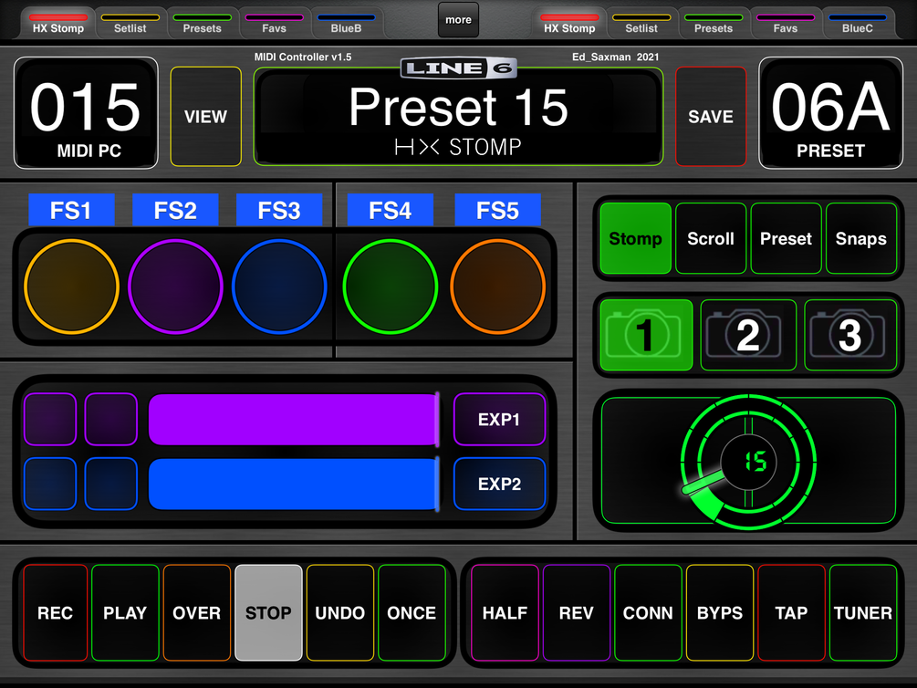The width and height of the screenshot is (917, 688).
Task: Toggle REV reverse looper
Action: pyautogui.click(x=577, y=612)
